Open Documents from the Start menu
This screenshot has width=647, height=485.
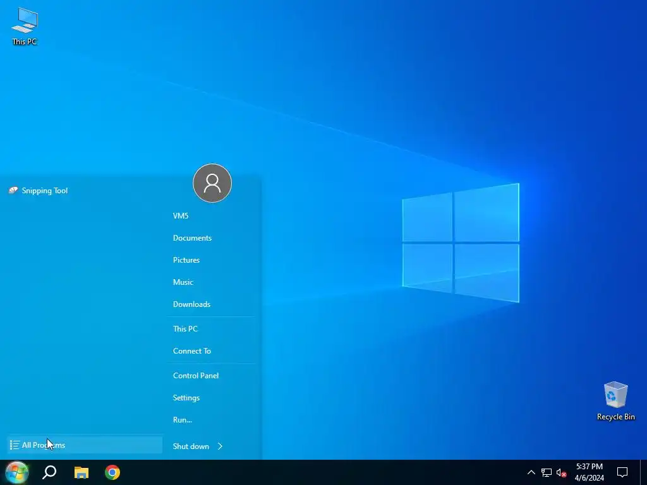point(192,238)
